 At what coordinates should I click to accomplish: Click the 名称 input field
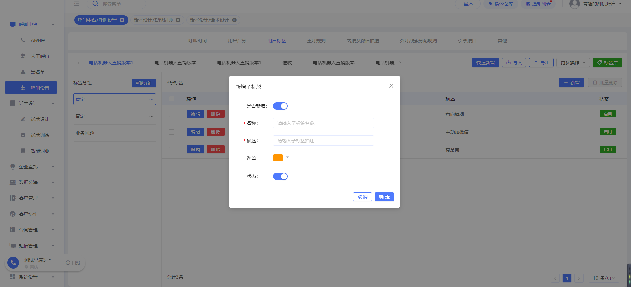[x=324, y=123]
